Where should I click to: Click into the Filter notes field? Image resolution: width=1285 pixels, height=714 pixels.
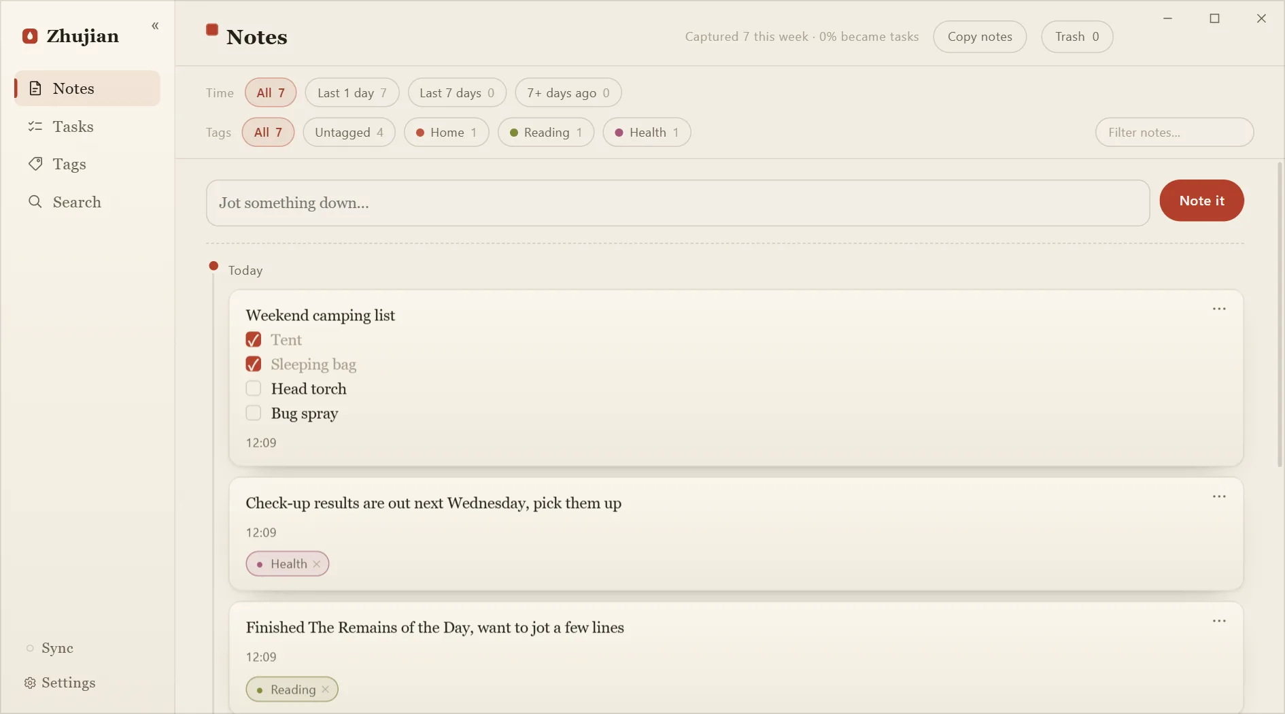1174,132
